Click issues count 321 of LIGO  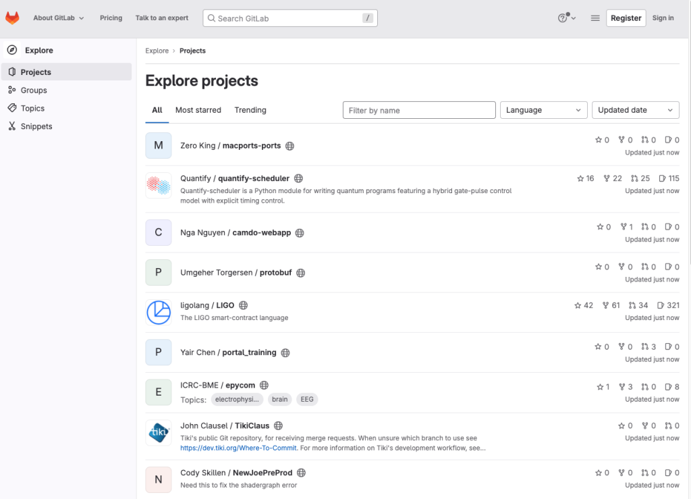(668, 305)
